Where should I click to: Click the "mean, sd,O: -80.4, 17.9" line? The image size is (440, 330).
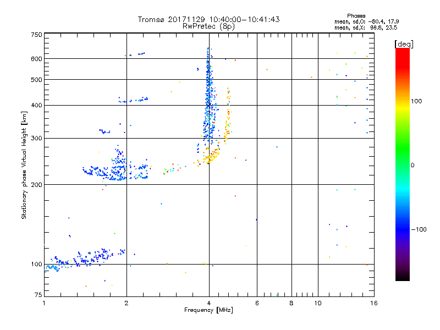[366, 21]
